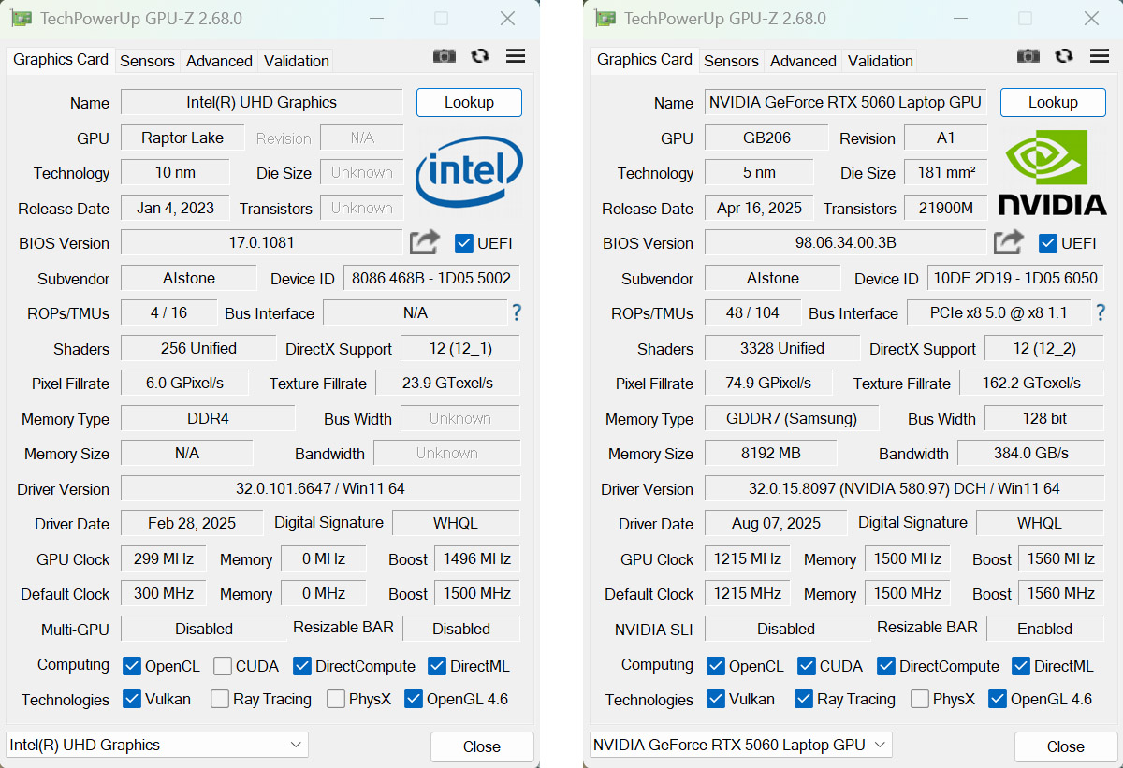This screenshot has height=768, width=1123.
Task: Open the Intel(R) UHD Graphics GPU dropdown
Action: (157, 745)
